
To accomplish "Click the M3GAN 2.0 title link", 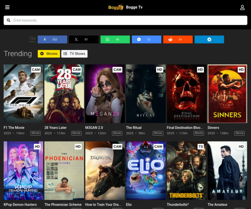I will coord(94,127).
